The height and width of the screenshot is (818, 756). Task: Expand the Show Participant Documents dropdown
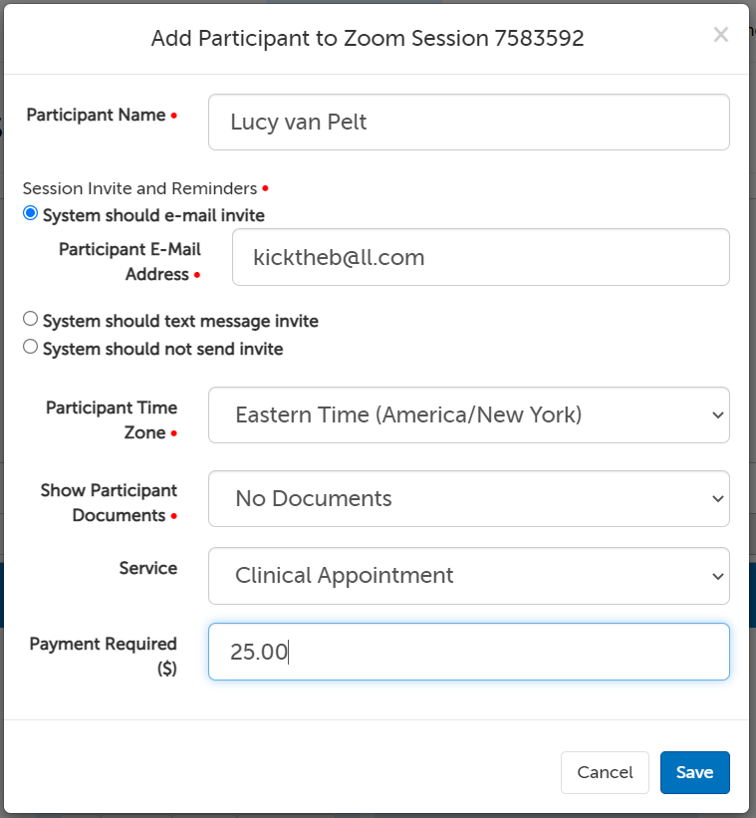(x=468, y=499)
